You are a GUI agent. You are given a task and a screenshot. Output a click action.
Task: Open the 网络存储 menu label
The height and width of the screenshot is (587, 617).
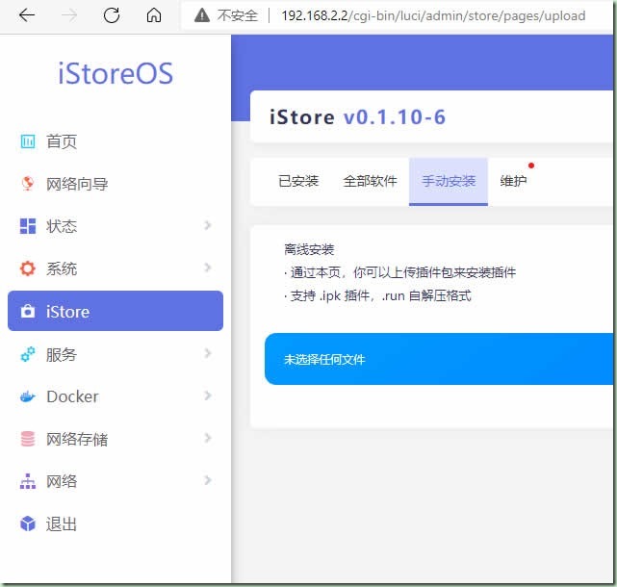pyautogui.click(x=77, y=439)
